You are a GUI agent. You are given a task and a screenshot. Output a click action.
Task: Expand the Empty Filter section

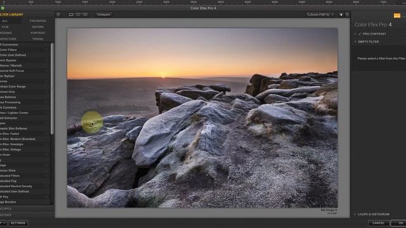(x=355, y=42)
